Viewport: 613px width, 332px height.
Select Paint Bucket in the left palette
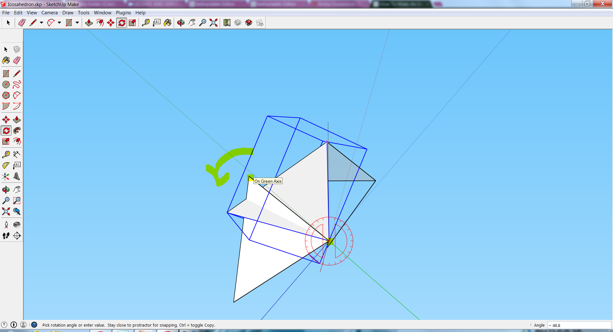[x=6, y=60]
